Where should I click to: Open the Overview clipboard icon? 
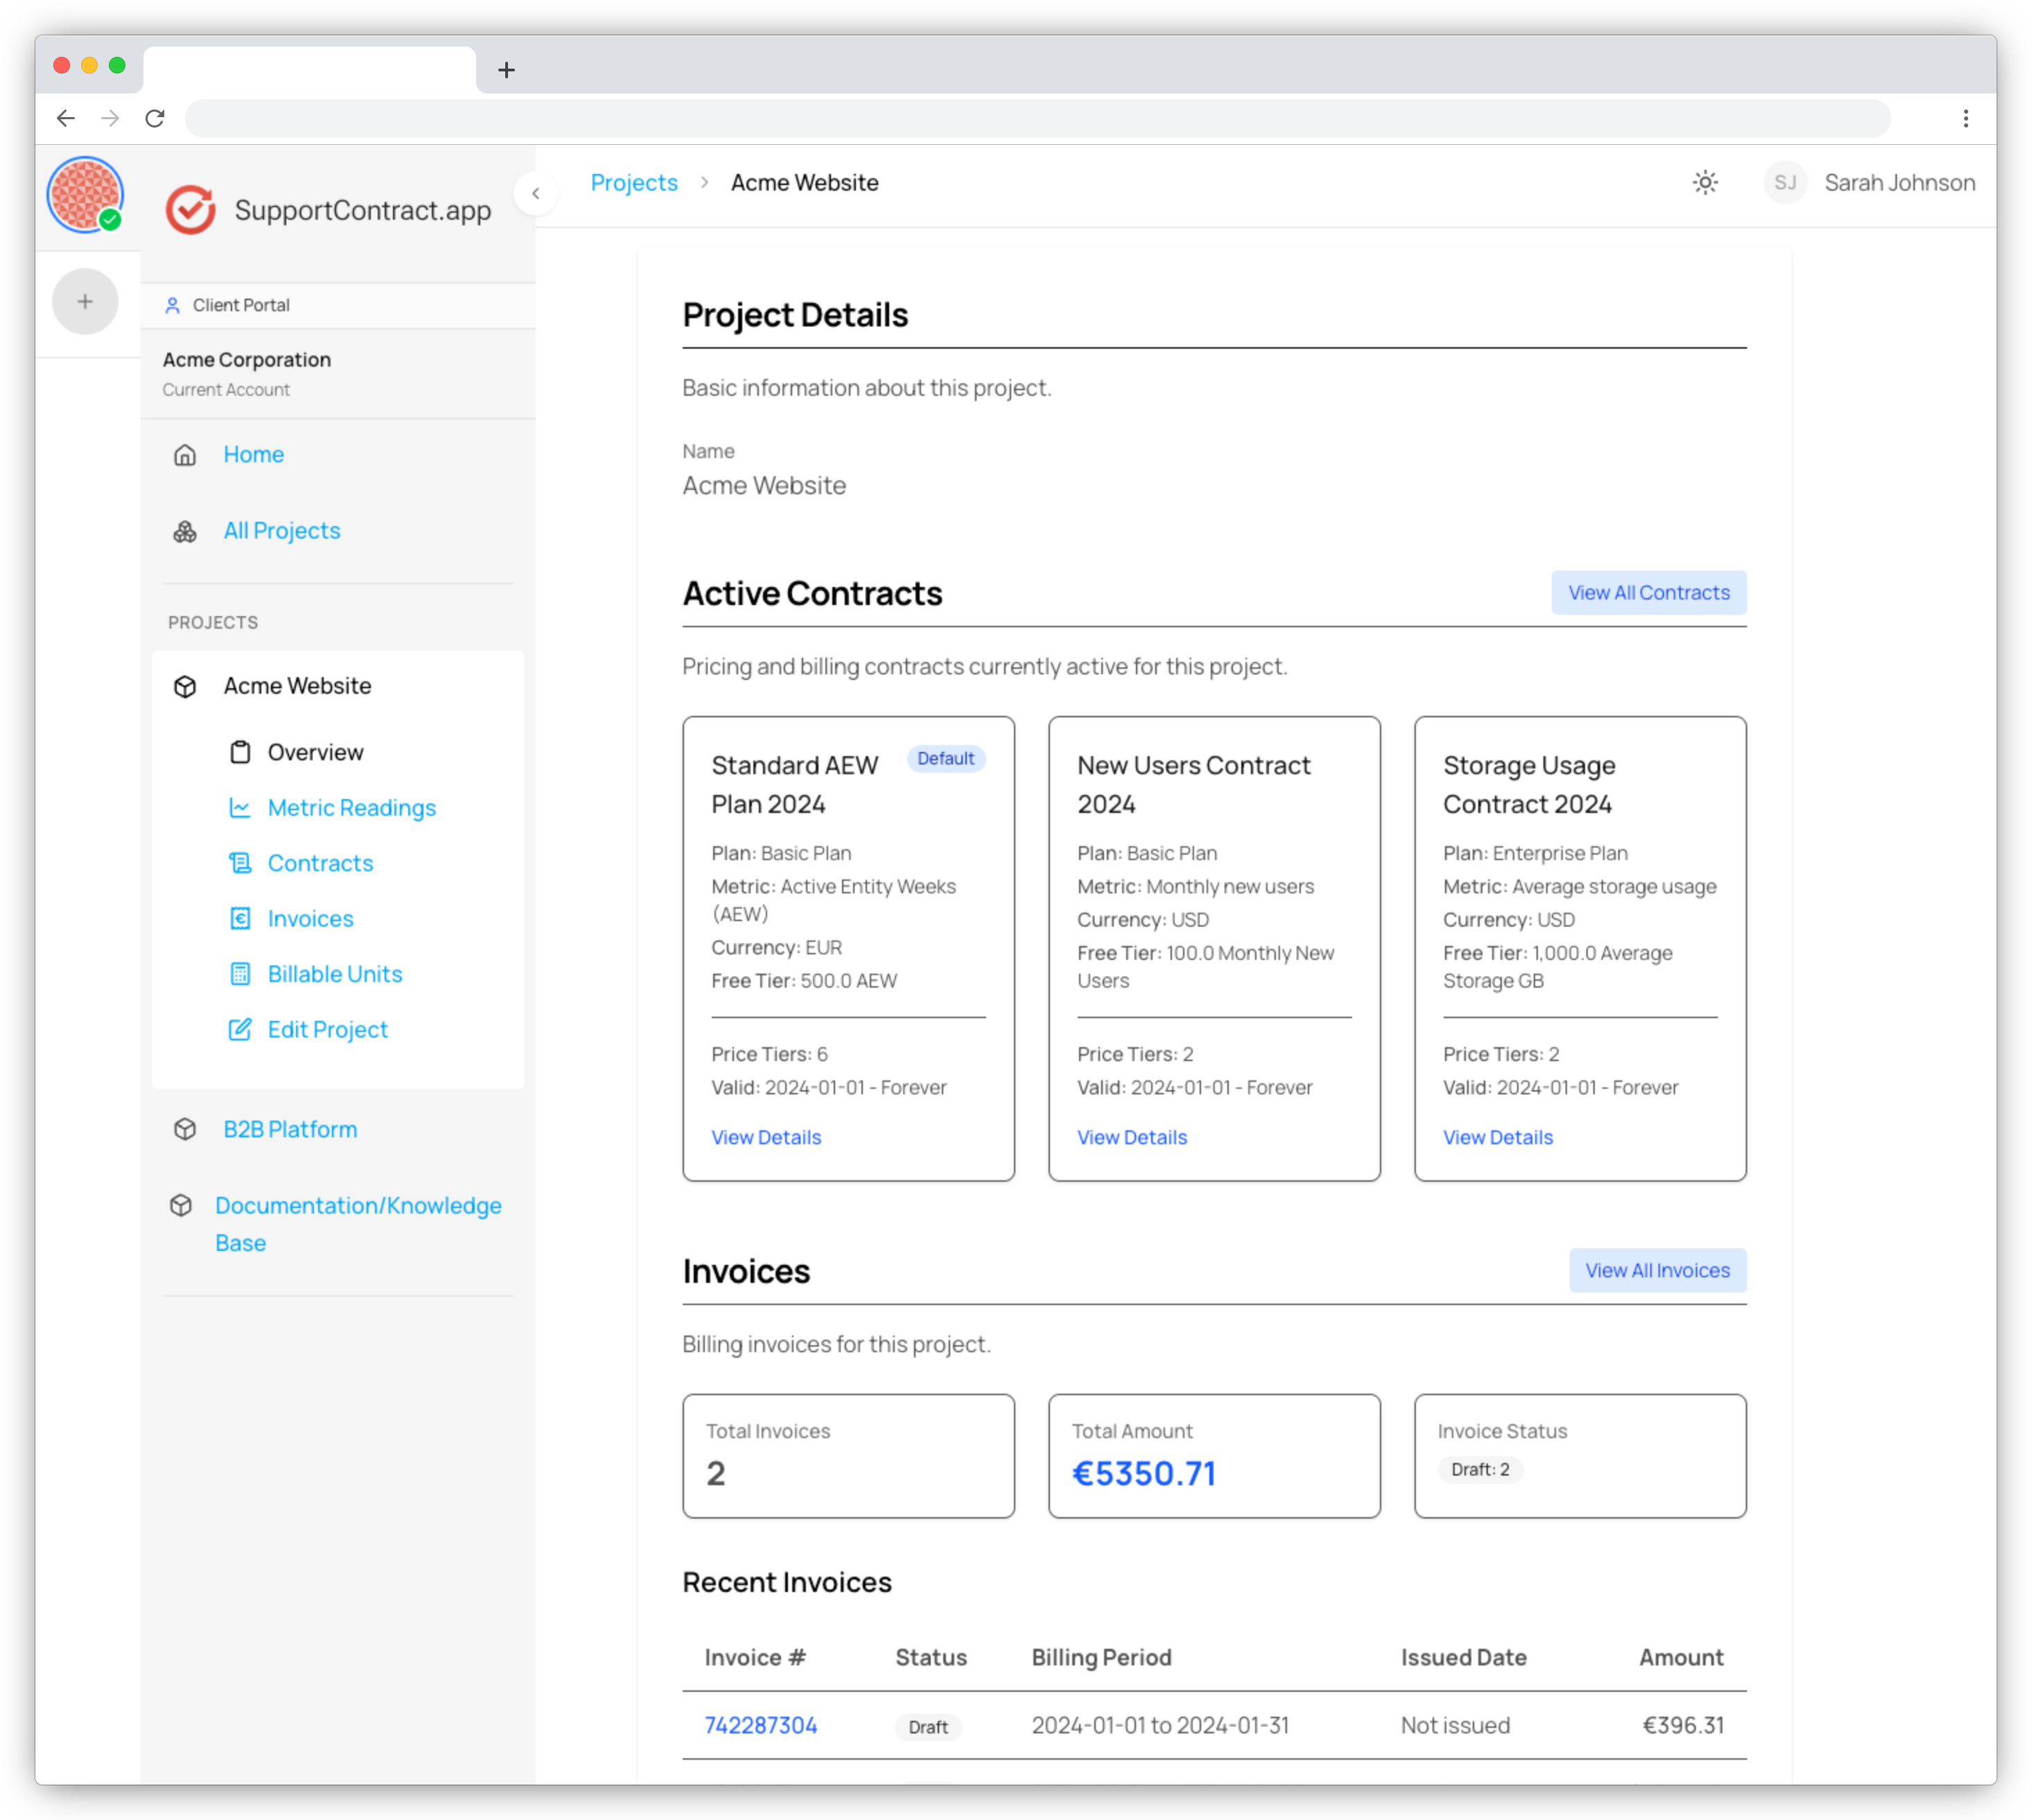(240, 752)
